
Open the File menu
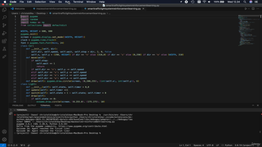(x=22, y=2)
